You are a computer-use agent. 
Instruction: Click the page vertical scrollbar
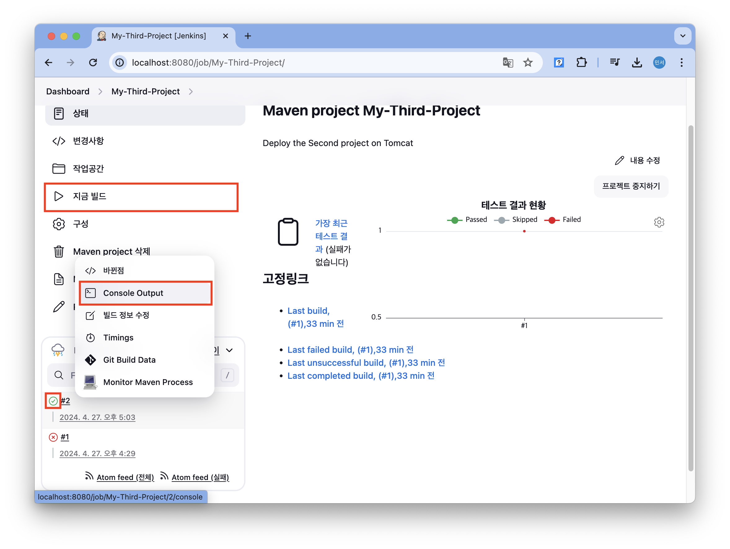(690, 296)
